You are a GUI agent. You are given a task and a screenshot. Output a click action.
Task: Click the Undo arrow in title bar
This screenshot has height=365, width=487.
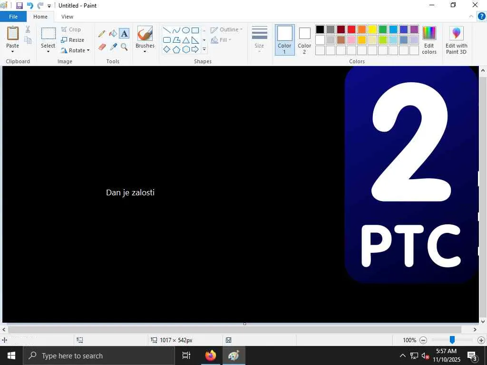pos(30,6)
